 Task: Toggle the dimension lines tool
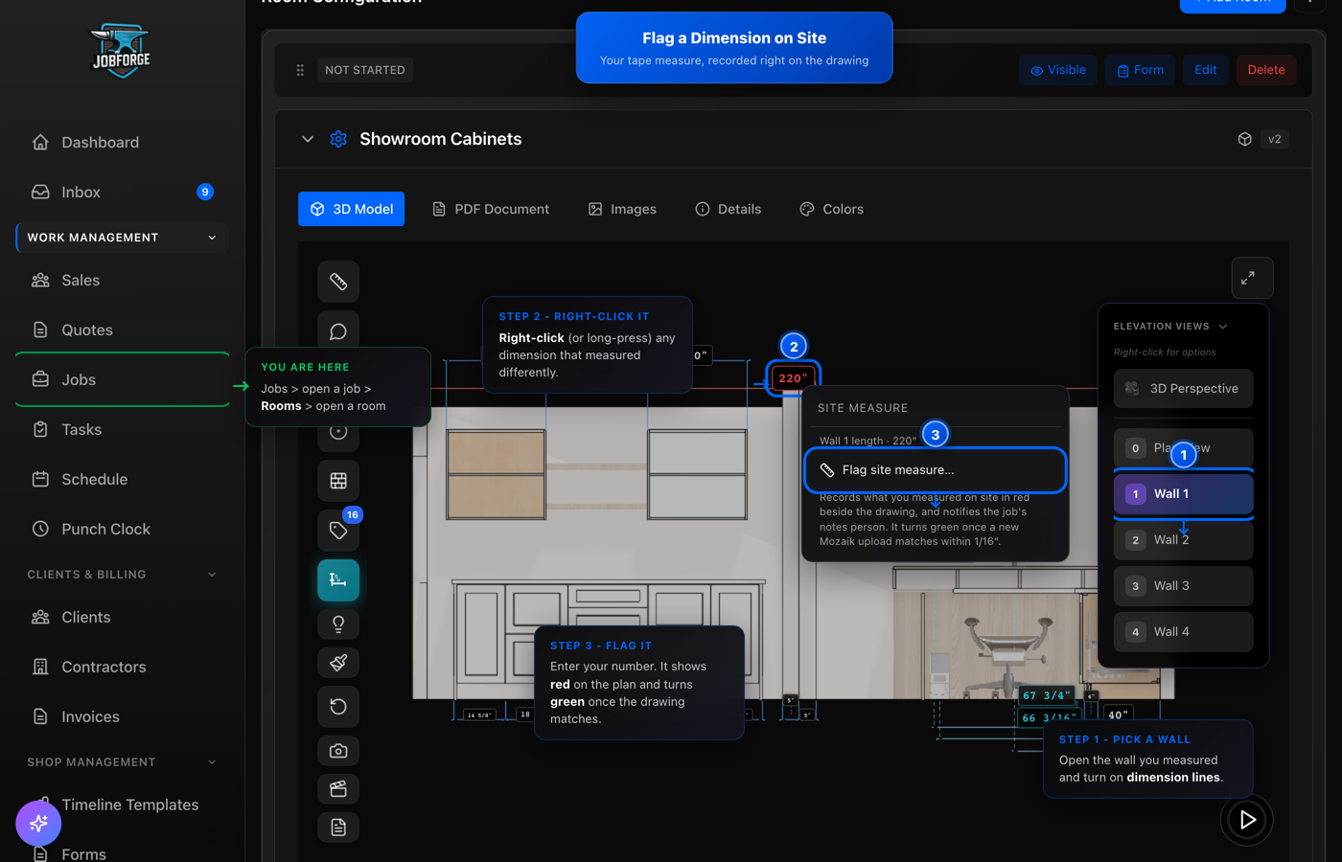338,580
